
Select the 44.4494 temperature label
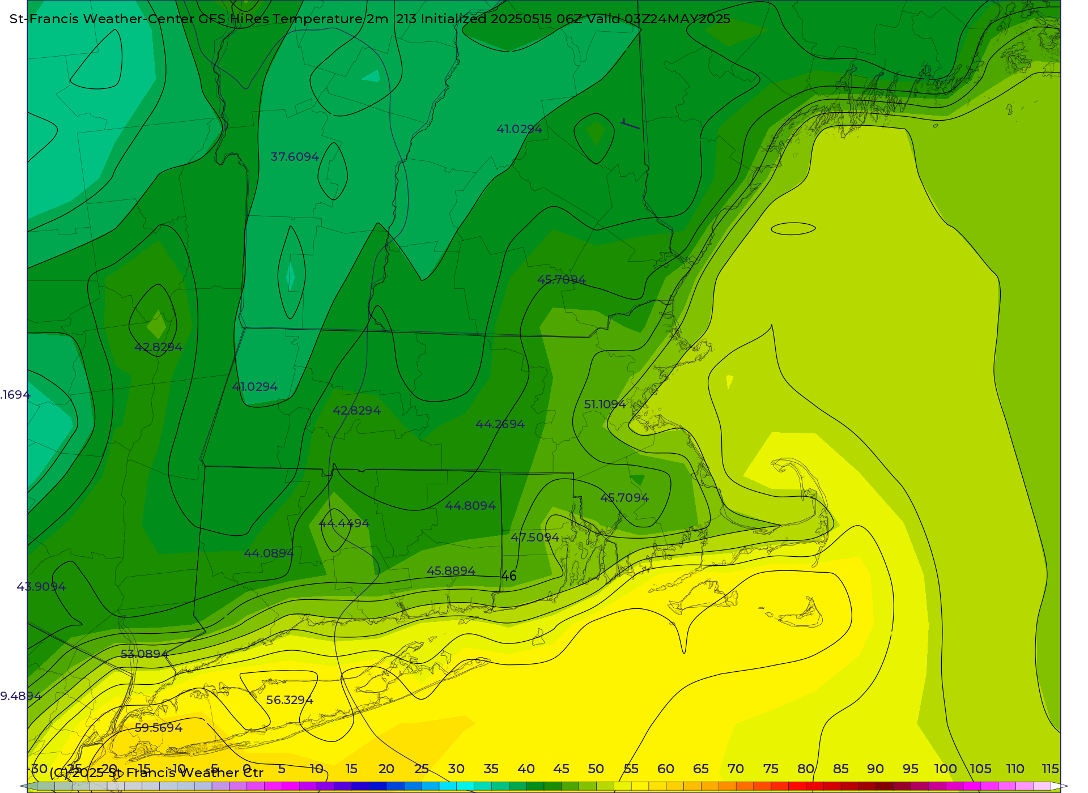pos(344,523)
